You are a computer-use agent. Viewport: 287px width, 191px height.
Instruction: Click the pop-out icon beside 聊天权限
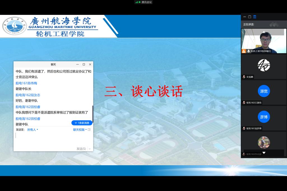[89, 130]
